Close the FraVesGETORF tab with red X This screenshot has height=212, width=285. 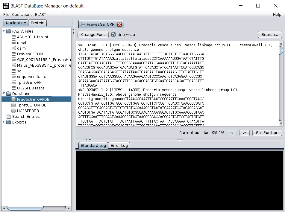tap(119, 25)
